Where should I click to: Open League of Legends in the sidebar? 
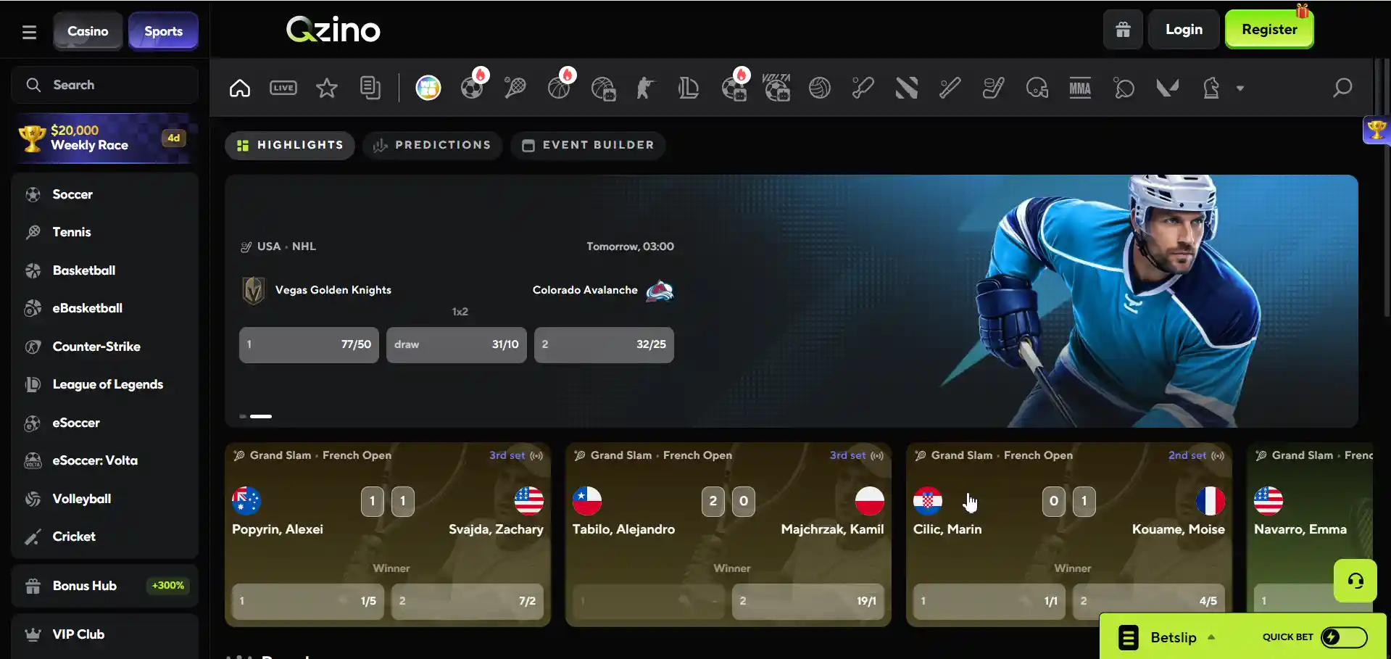105,384
